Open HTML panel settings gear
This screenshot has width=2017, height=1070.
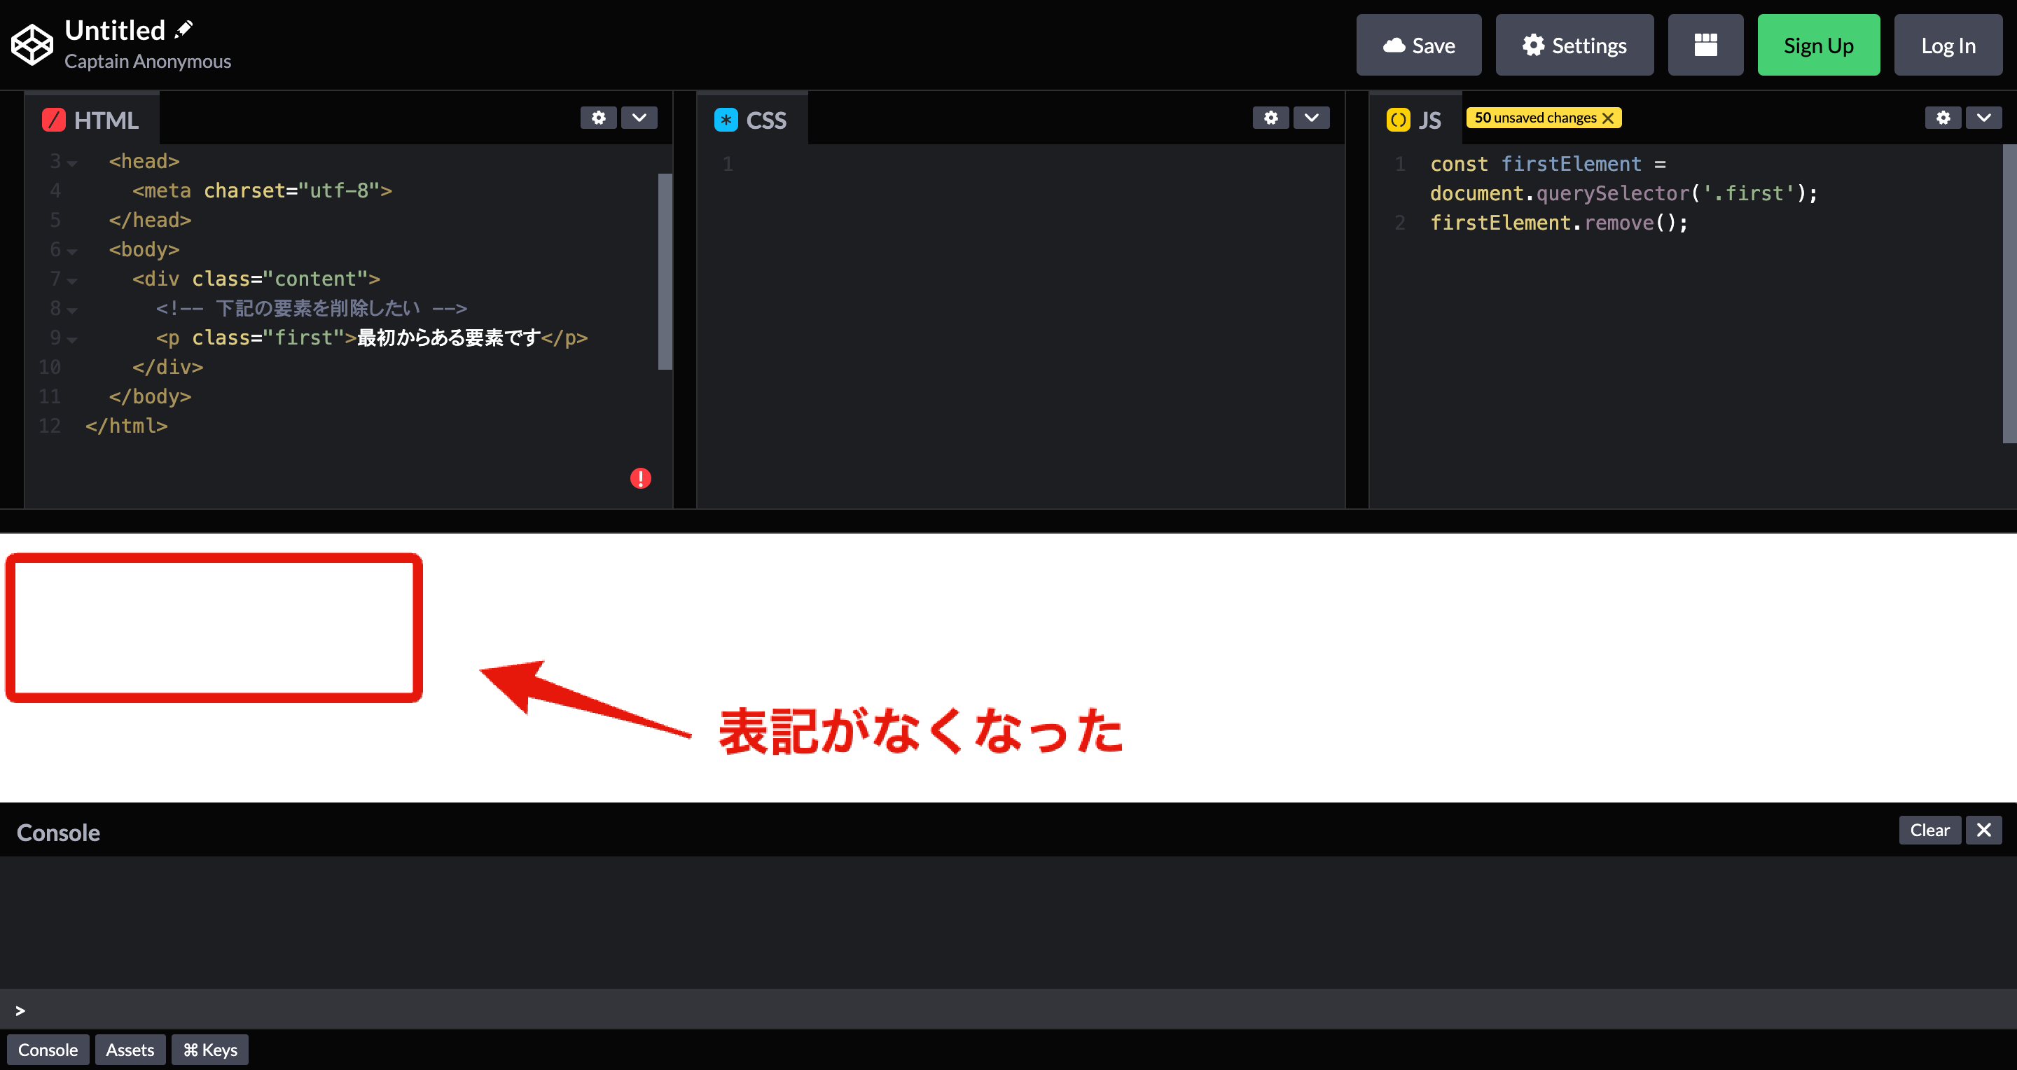click(x=598, y=118)
